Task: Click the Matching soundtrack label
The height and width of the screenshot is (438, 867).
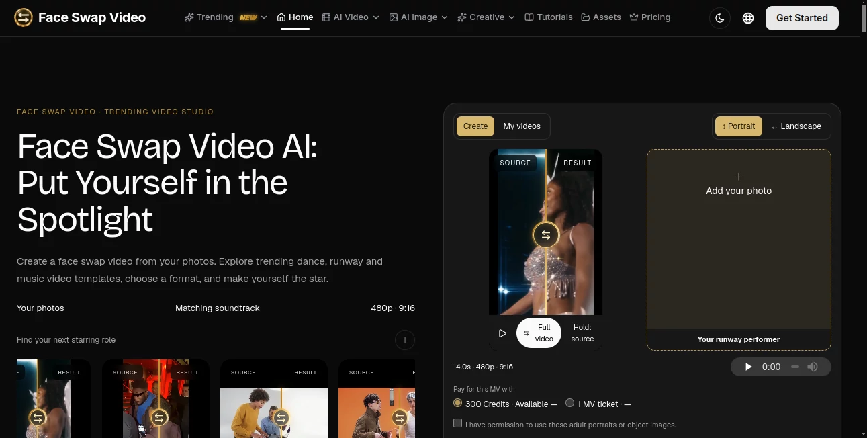Action: tap(218, 308)
